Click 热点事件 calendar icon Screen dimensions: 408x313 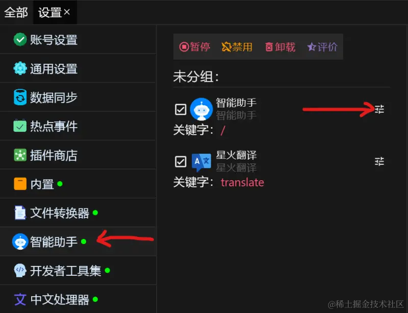point(20,126)
